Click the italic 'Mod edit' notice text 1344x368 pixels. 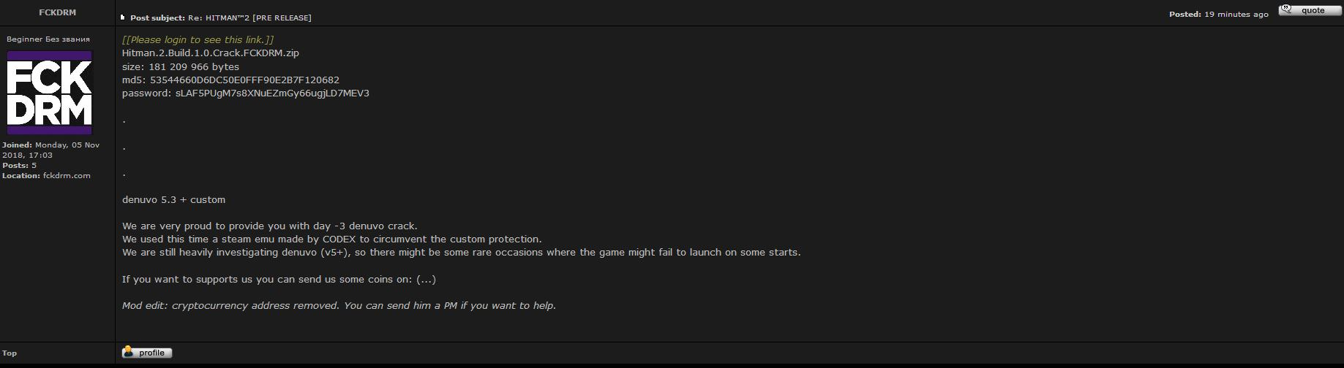click(x=339, y=305)
